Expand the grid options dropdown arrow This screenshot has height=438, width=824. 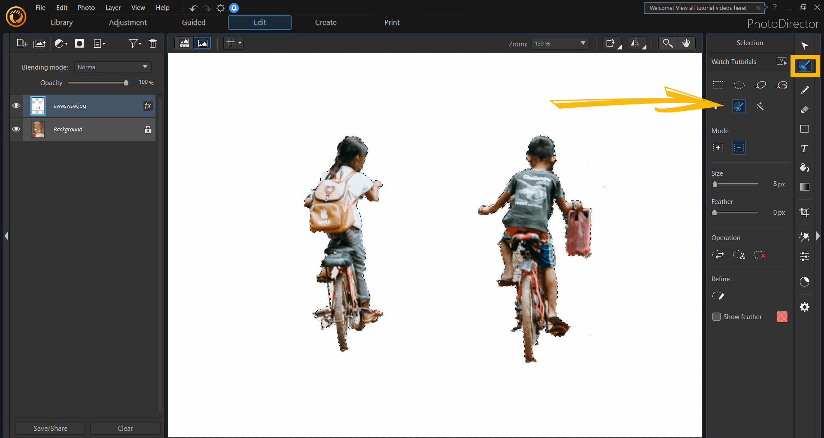tap(240, 43)
